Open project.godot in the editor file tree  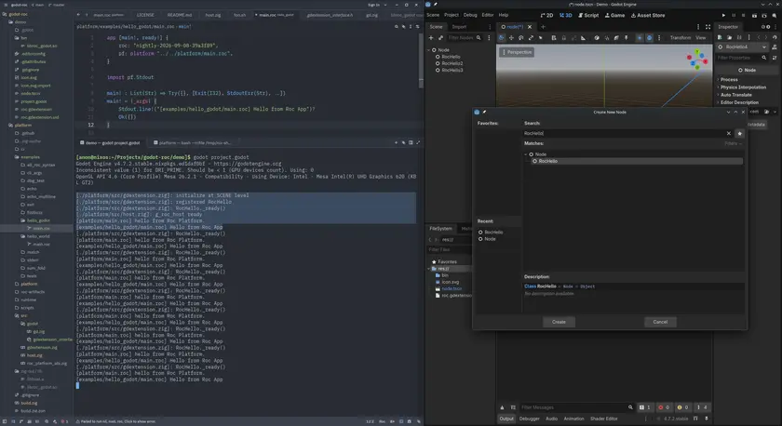[34, 101]
